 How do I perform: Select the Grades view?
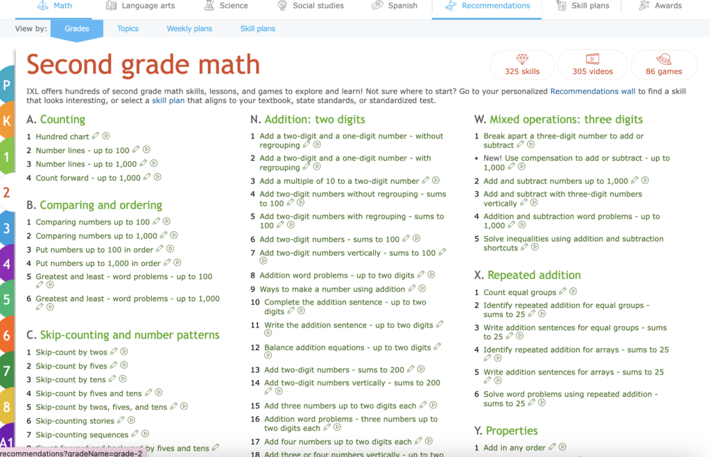77,28
